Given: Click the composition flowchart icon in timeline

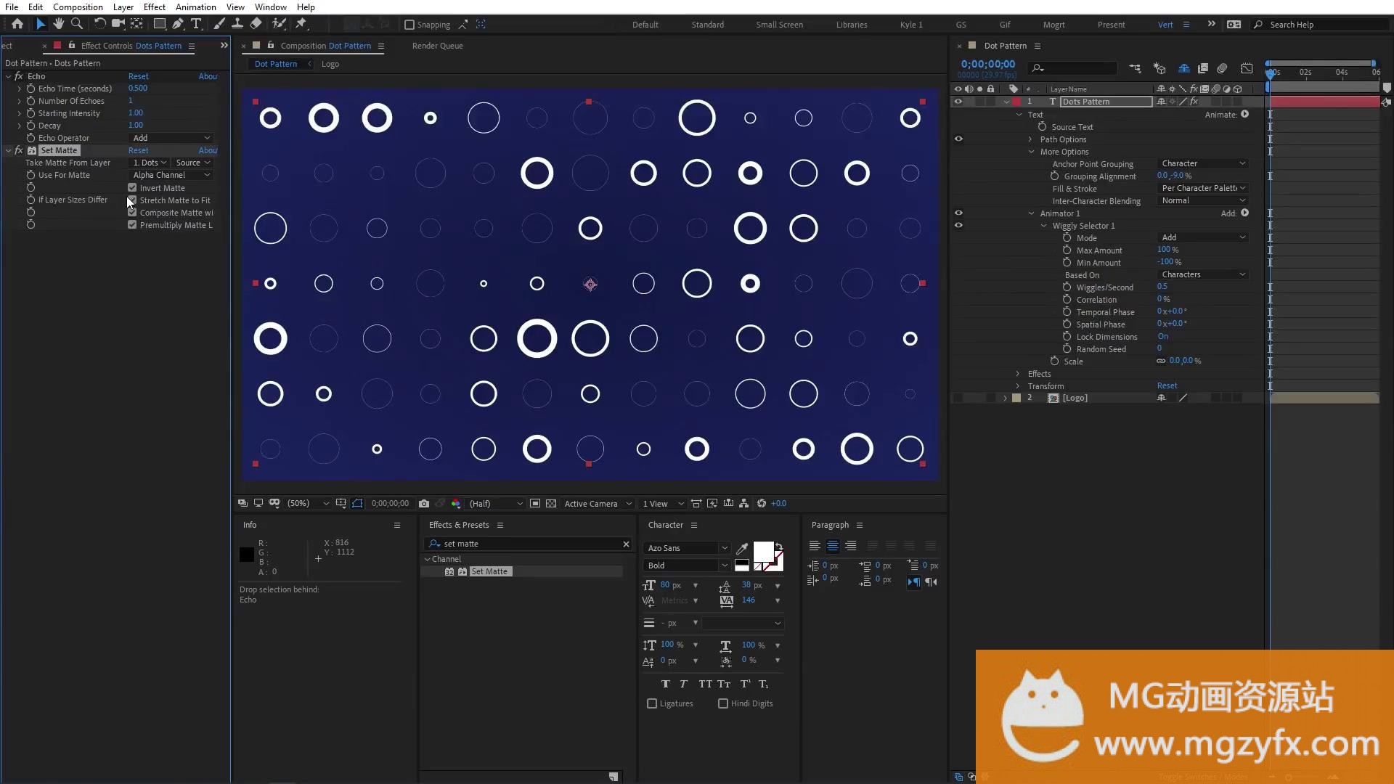Looking at the screenshot, I should 1135,68.
